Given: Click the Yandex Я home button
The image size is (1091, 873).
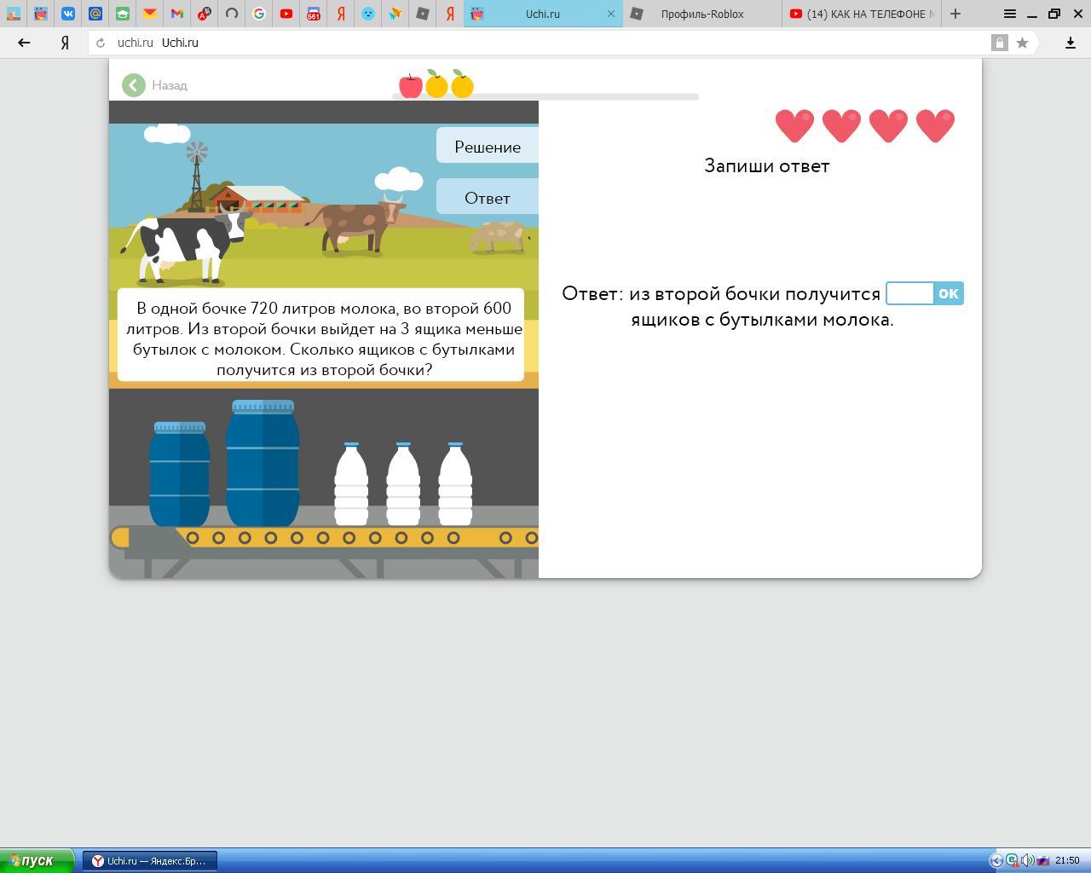Looking at the screenshot, I should pos(65,43).
